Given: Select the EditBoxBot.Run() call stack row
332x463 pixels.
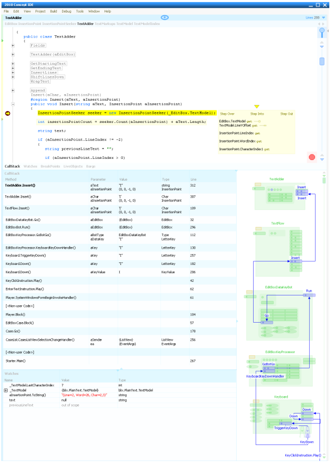Looking at the screenshot, I should (120, 227).
